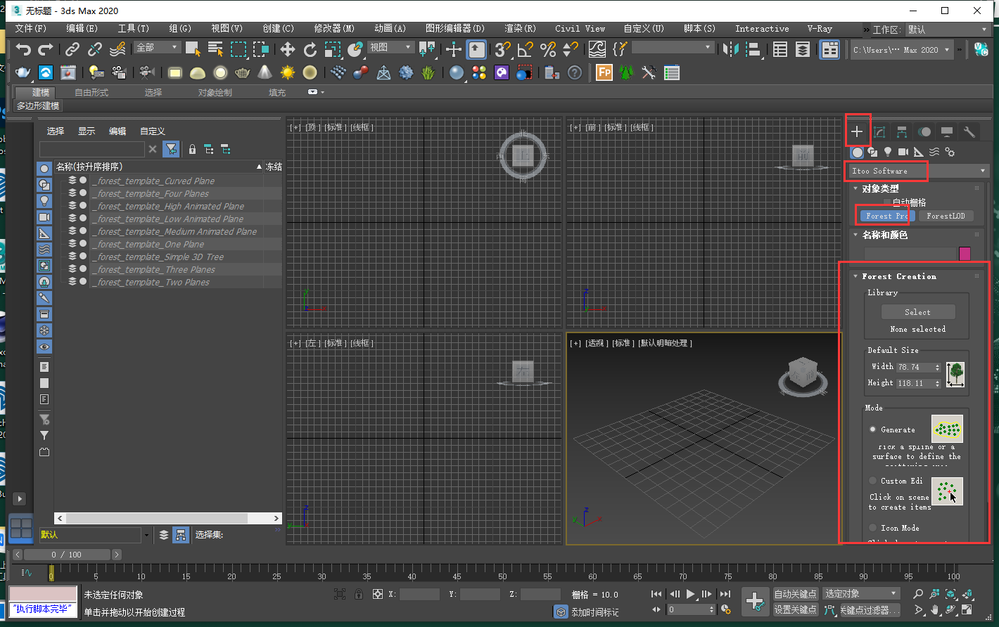Toggle the selection lock icon in status bar
This screenshot has width=999, height=627.
(359, 594)
